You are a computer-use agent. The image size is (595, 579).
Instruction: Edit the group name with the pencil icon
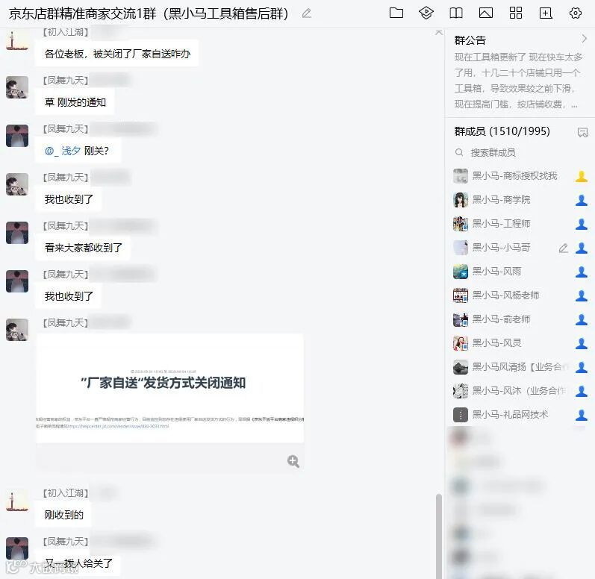pyautogui.click(x=307, y=13)
